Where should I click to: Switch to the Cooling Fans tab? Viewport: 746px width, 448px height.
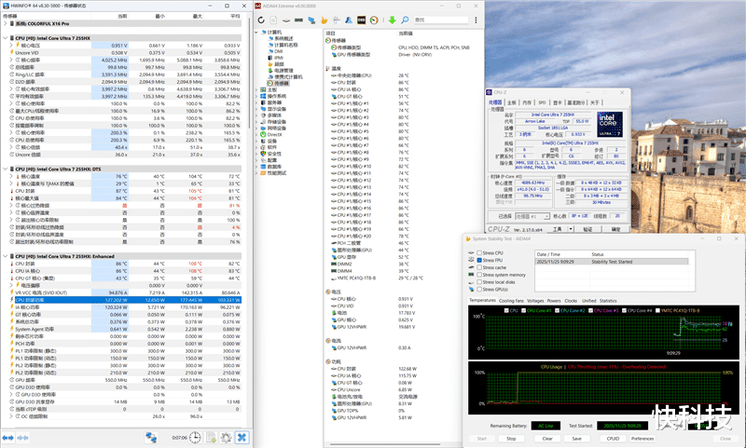(x=511, y=301)
